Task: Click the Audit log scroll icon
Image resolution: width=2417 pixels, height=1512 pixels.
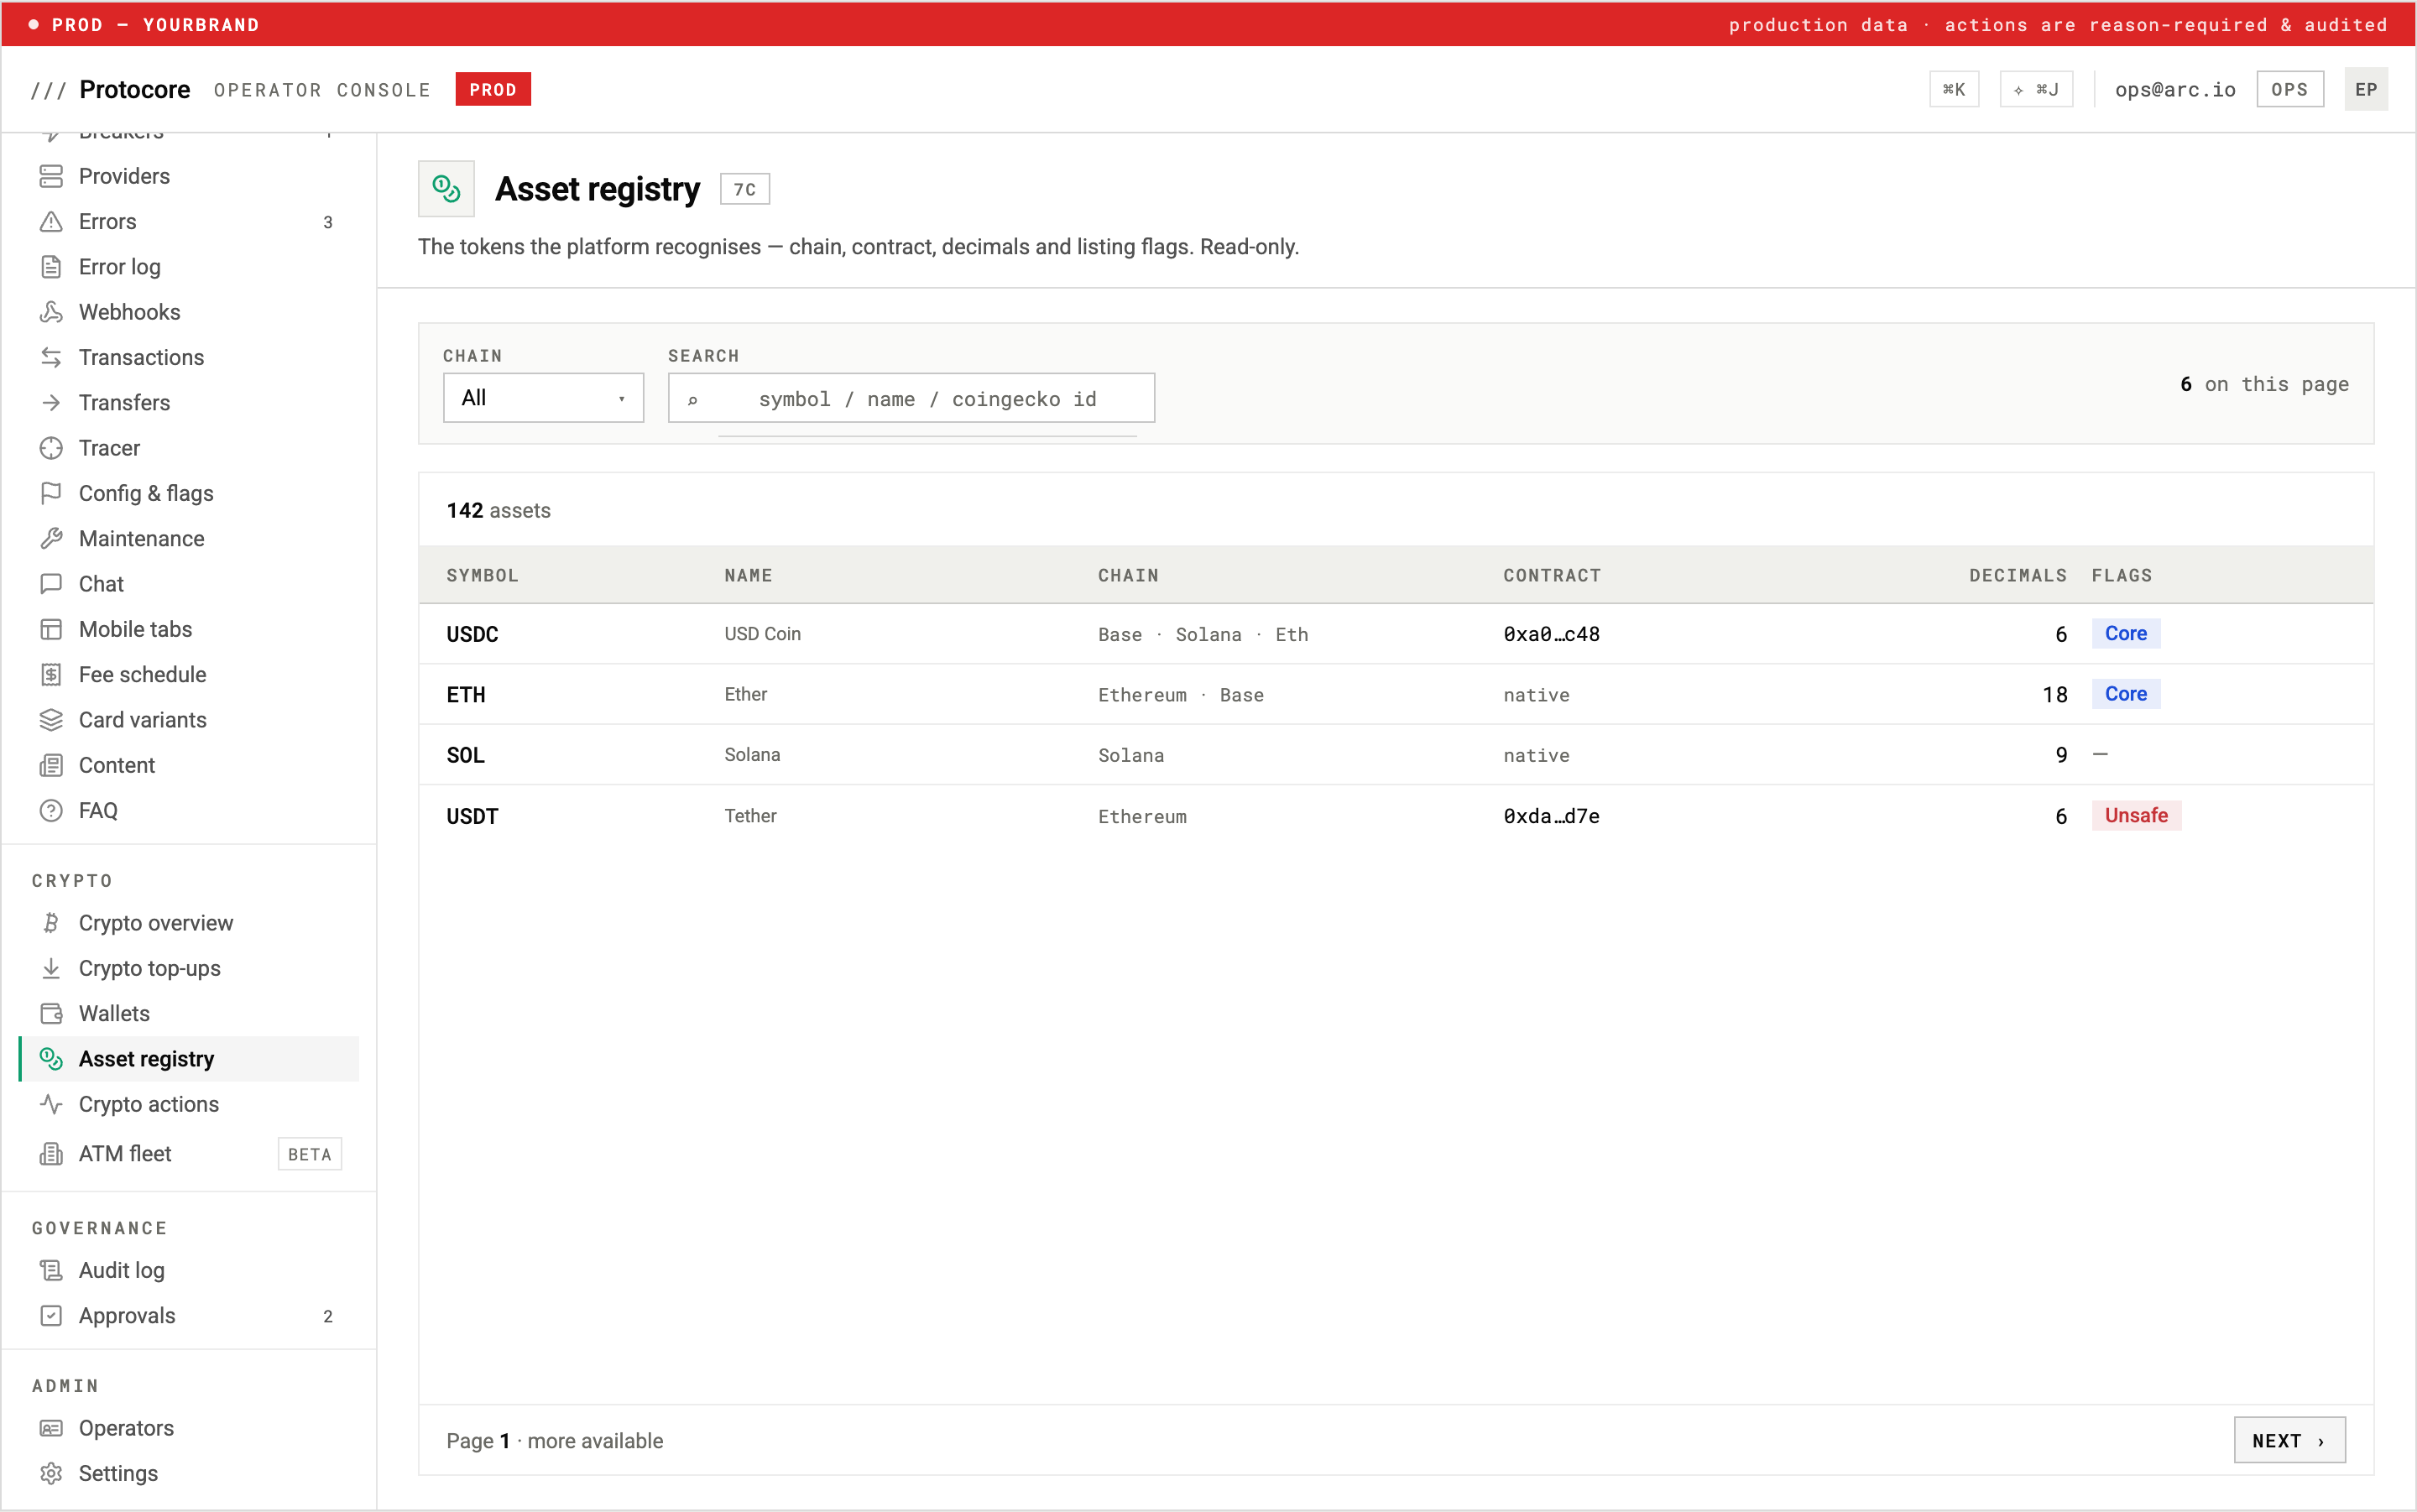Action: pos(51,1270)
